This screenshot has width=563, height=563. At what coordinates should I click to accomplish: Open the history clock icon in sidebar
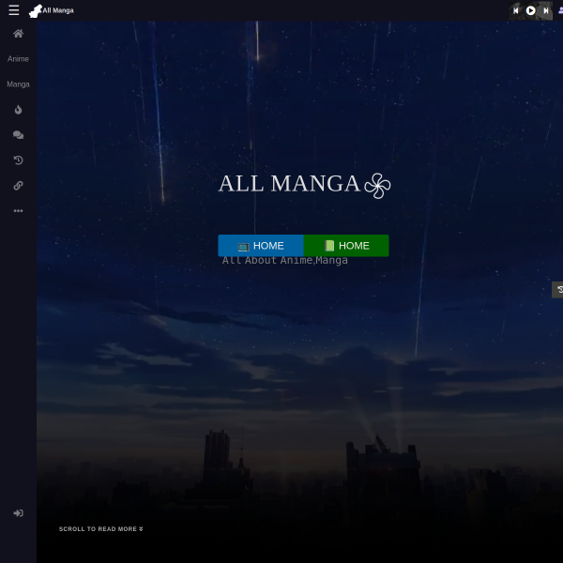18,160
